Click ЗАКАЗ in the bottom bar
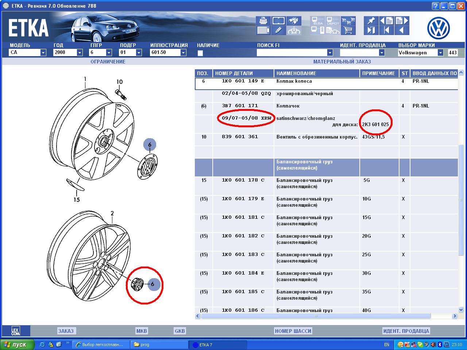The image size is (467, 350). [x=66, y=331]
